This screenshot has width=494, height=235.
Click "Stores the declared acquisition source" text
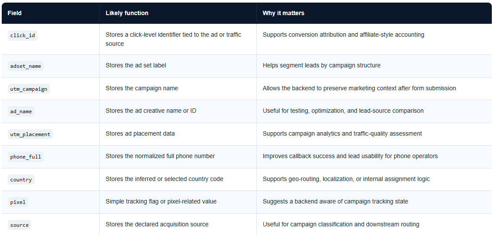tap(157, 224)
